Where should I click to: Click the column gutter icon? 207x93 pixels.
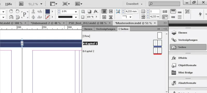pyautogui.click(x=143, y=17)
